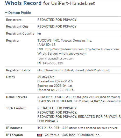Click the 24,049,620 domains count for AIDA

tap(101, 97)
